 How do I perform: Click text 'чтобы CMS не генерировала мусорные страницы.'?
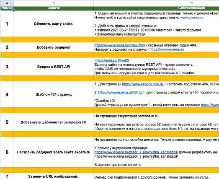[x=135, y=69]
